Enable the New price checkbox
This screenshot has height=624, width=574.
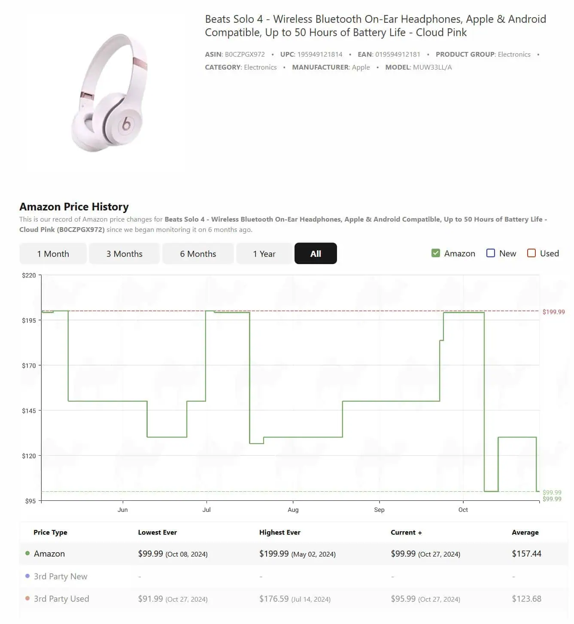pyautogui.click(x=491, y=253)
